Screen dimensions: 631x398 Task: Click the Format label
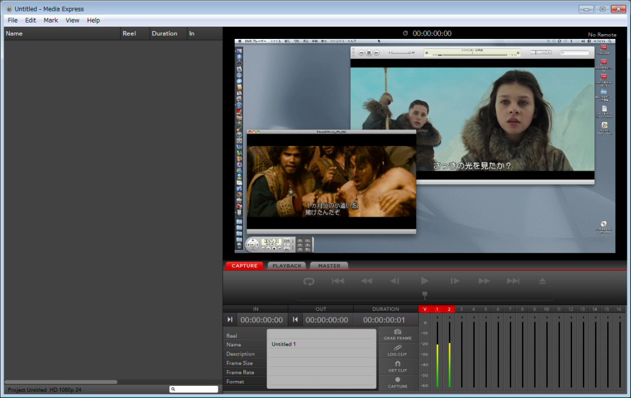(x=235, y=382)
